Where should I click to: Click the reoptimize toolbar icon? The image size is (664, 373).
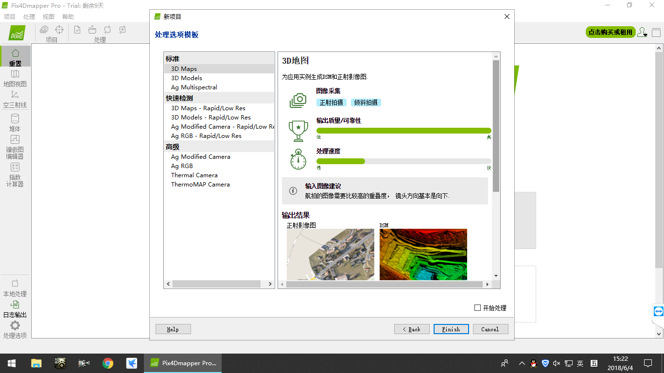(107, 30)
